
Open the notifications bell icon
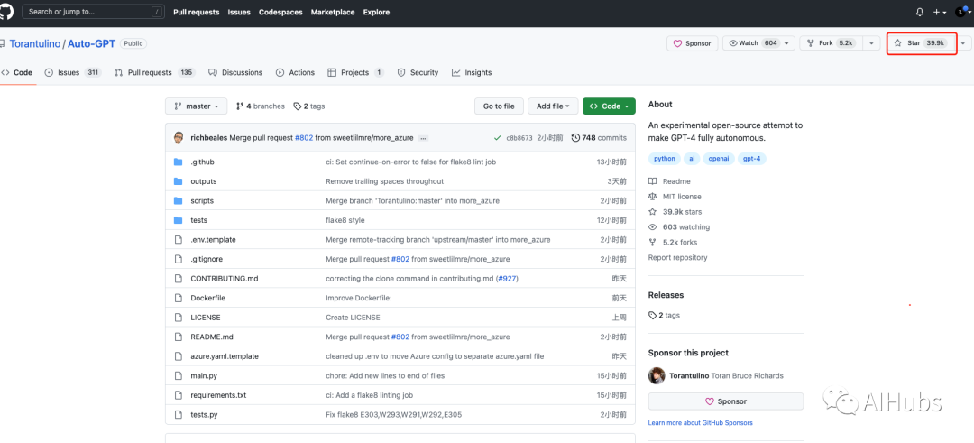[x=920, y=12]
